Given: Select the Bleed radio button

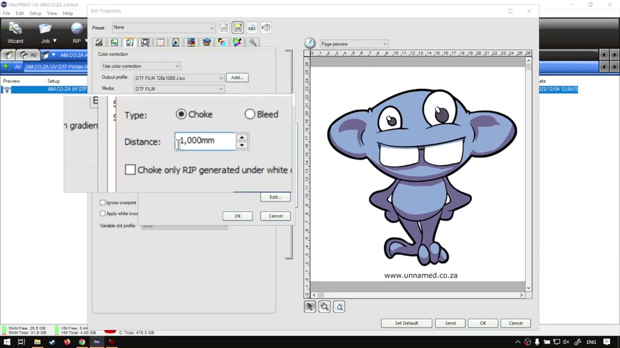Looking at the screenshot, I should pyautogui.click(x=250, y=115).
